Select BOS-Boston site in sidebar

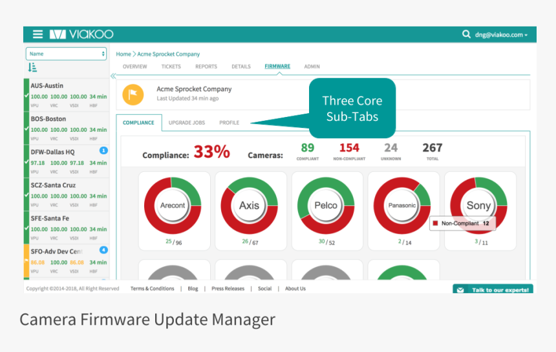[67, 128]
